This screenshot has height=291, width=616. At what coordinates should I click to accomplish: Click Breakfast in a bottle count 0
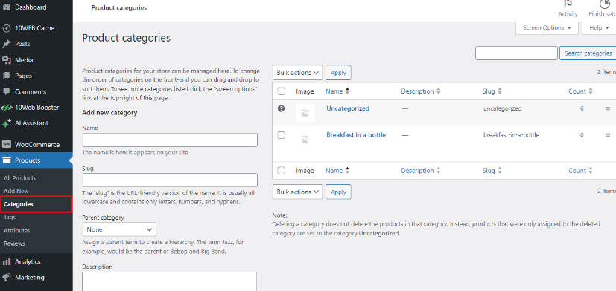pyautogui.click(x=582, y=135)
